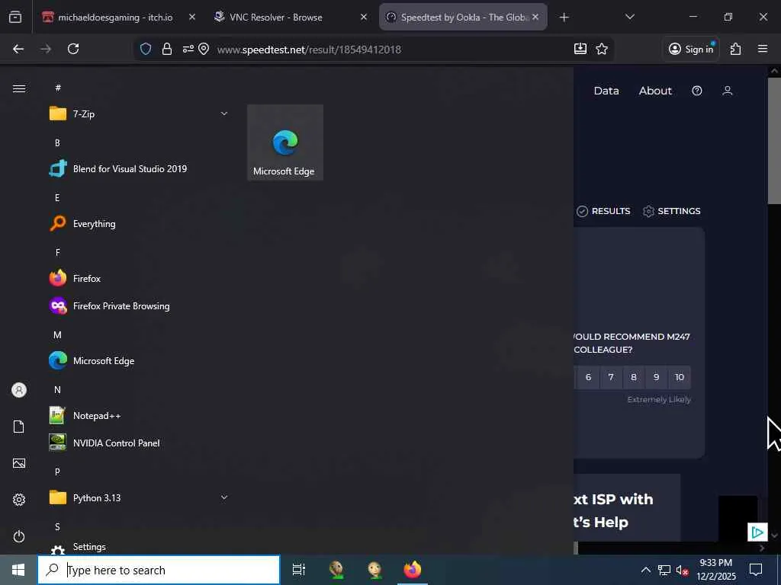Launch Blend for Visual Studio 2019

pyautogui.click(x=139, y=168)
